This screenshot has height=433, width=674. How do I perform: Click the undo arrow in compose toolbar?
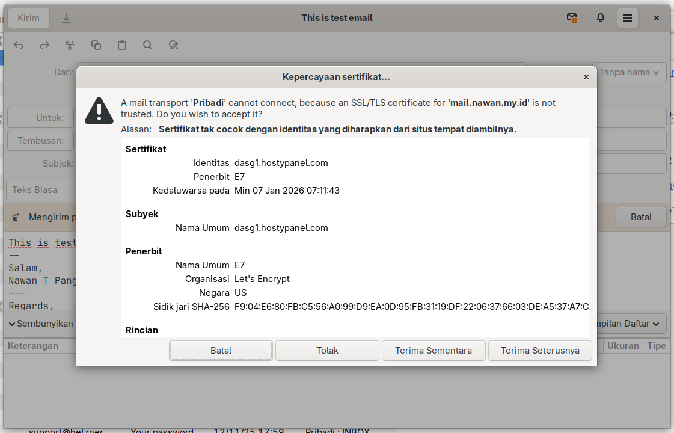point(19,45)
